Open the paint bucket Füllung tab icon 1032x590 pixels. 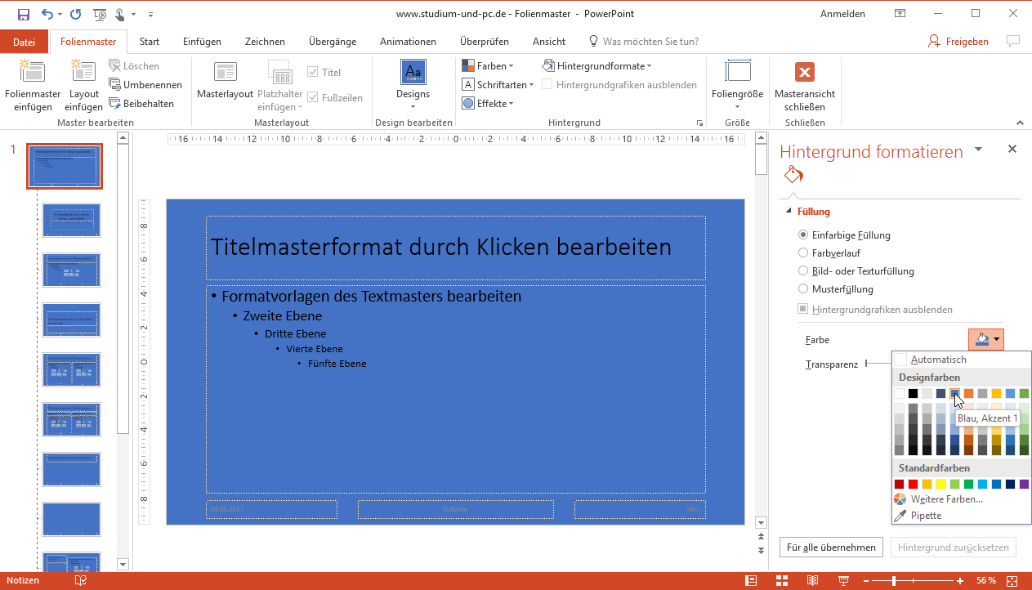[793, 175]
